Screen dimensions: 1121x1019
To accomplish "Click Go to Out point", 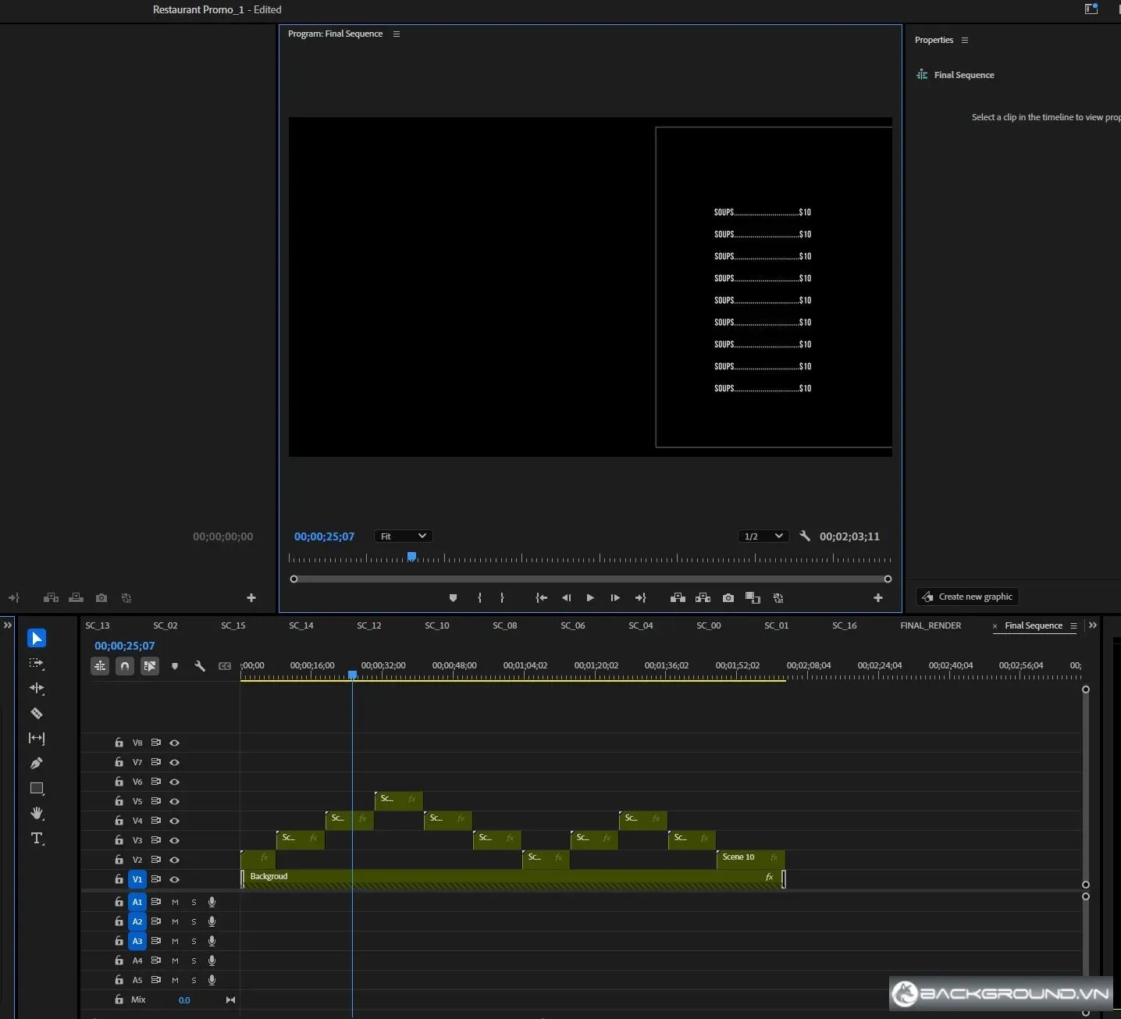I will pos(641,598).
